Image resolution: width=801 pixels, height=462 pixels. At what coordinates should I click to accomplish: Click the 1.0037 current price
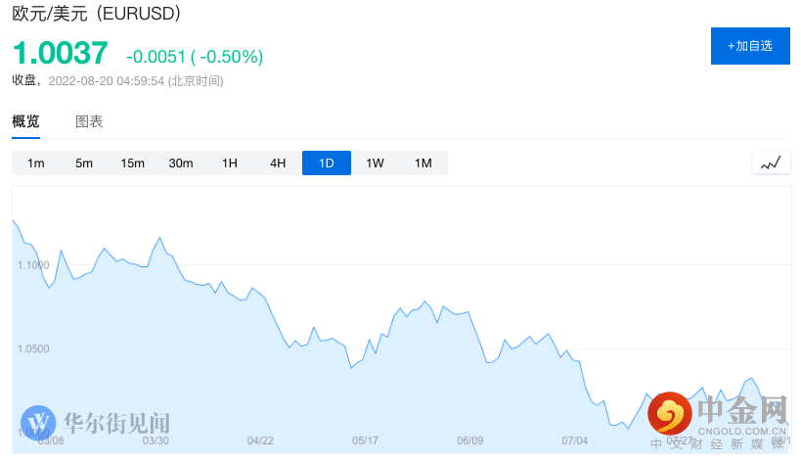[60, 54]
